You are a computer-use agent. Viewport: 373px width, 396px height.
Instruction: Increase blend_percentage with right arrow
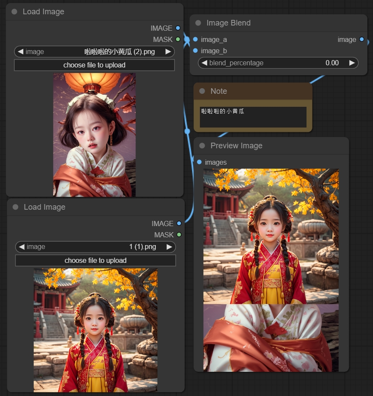(x=352, y=63)
